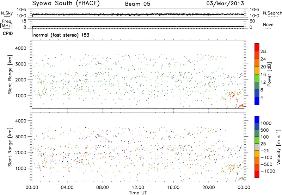This screenshot has width=282, height=195.
Task: Pick the yellow 16–20 dB power swatch
Action: 257,70
